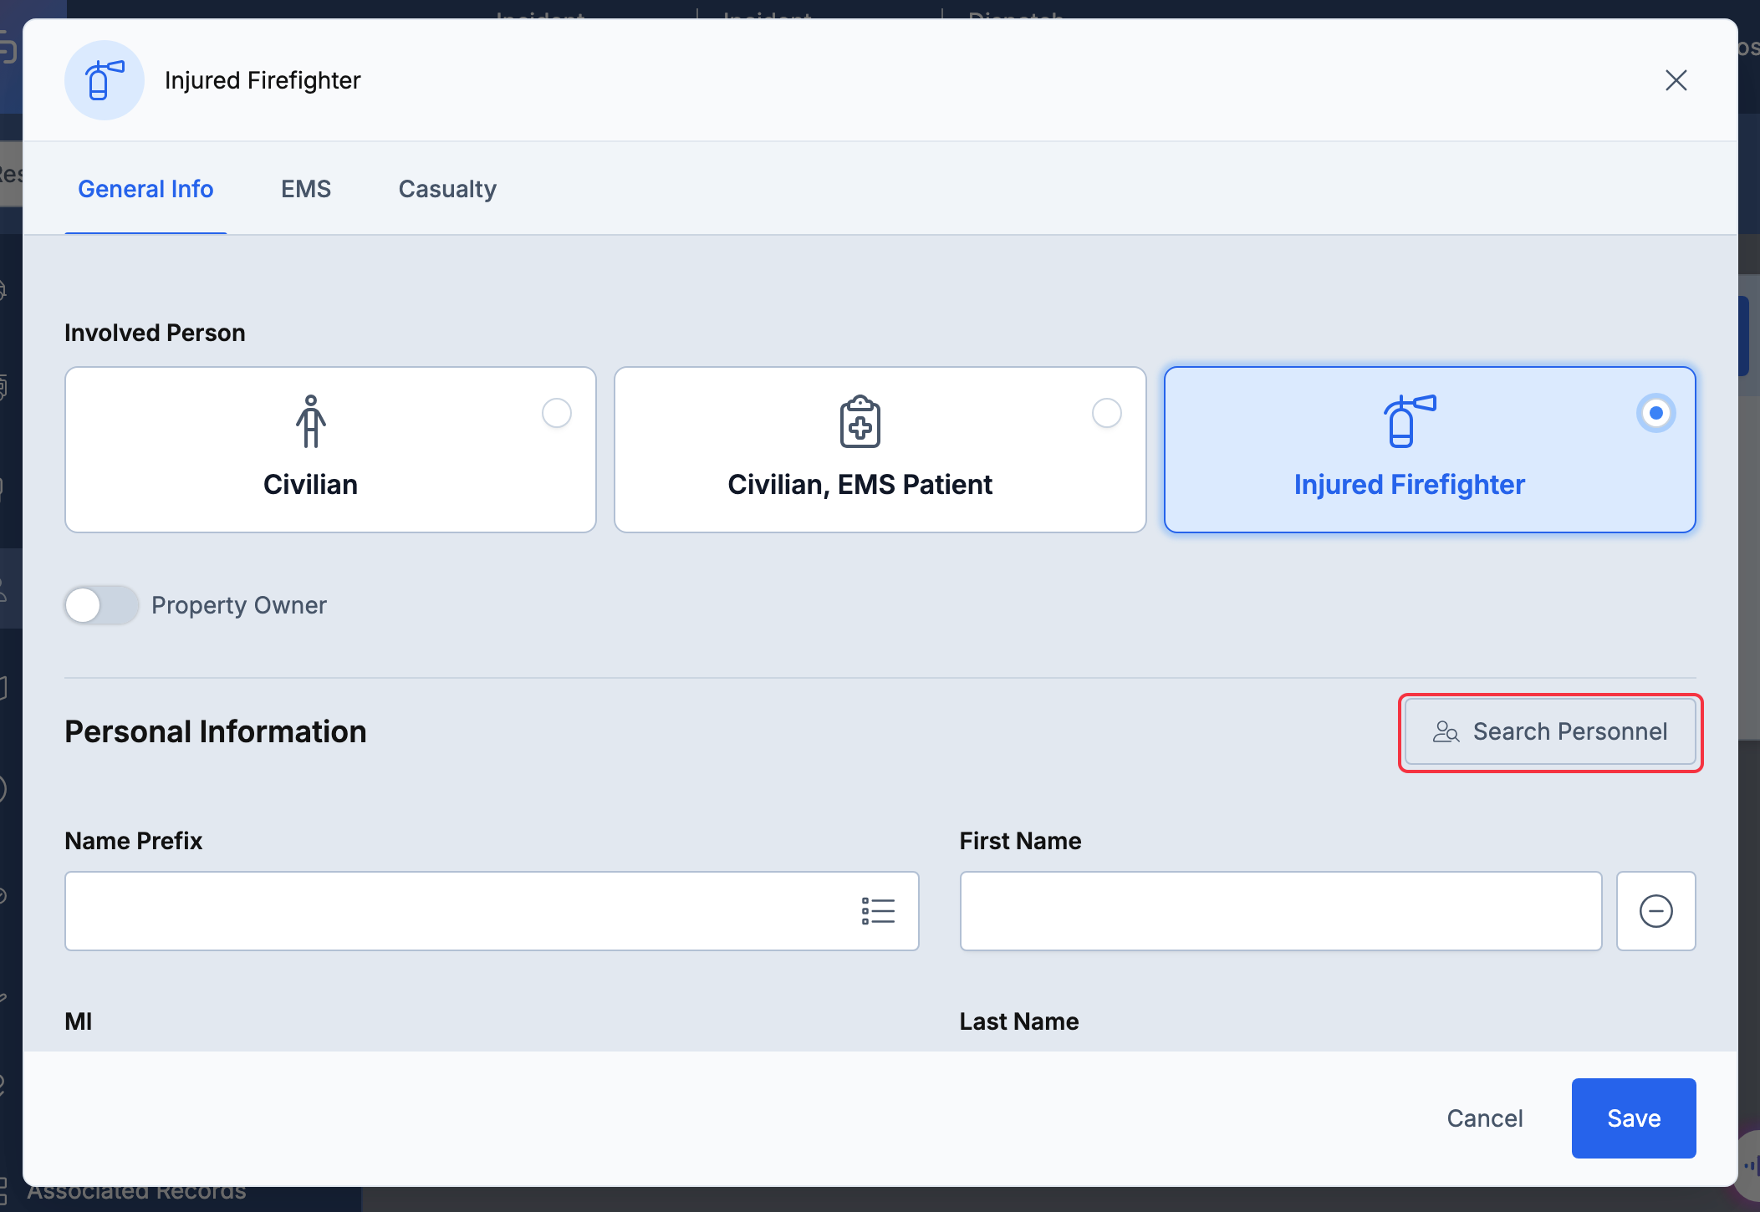The width and height of the screenshot is (1760, 1212).
Task: Toggle the Property Owner switch
Action: coord(102,605)
